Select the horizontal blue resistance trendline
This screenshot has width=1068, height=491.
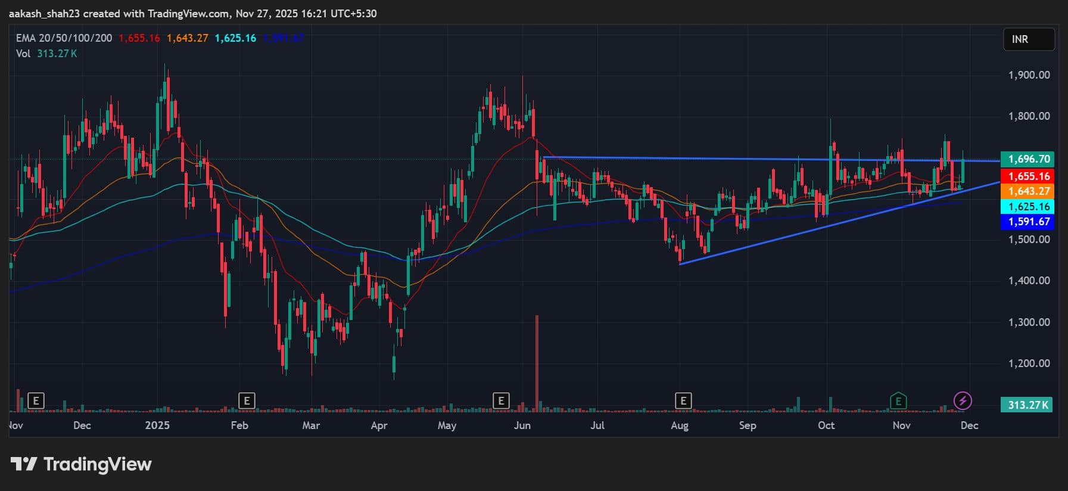click(x=715, y=159)
